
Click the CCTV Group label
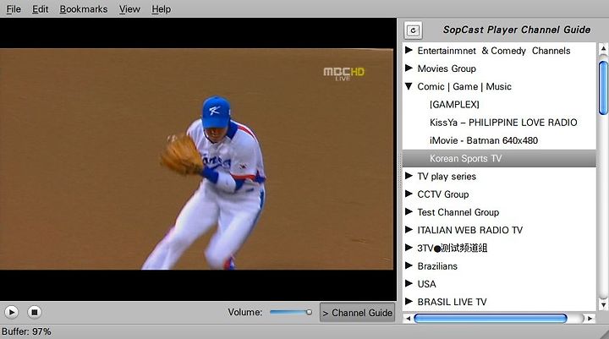(443, 194)
